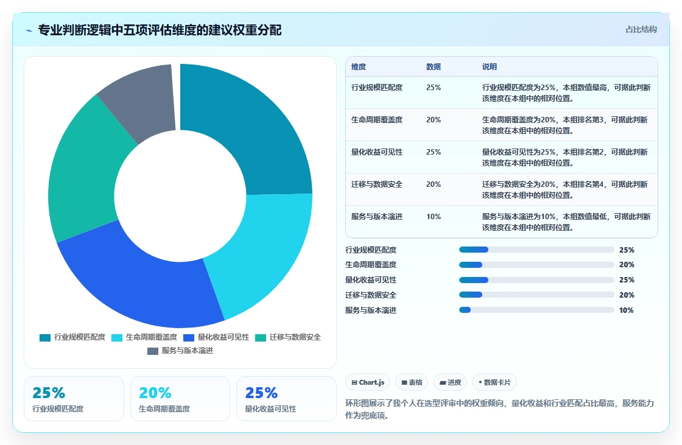Click 10% value in 服务与版本演进 table row
682x445 pixels.
tap(433, 217)
